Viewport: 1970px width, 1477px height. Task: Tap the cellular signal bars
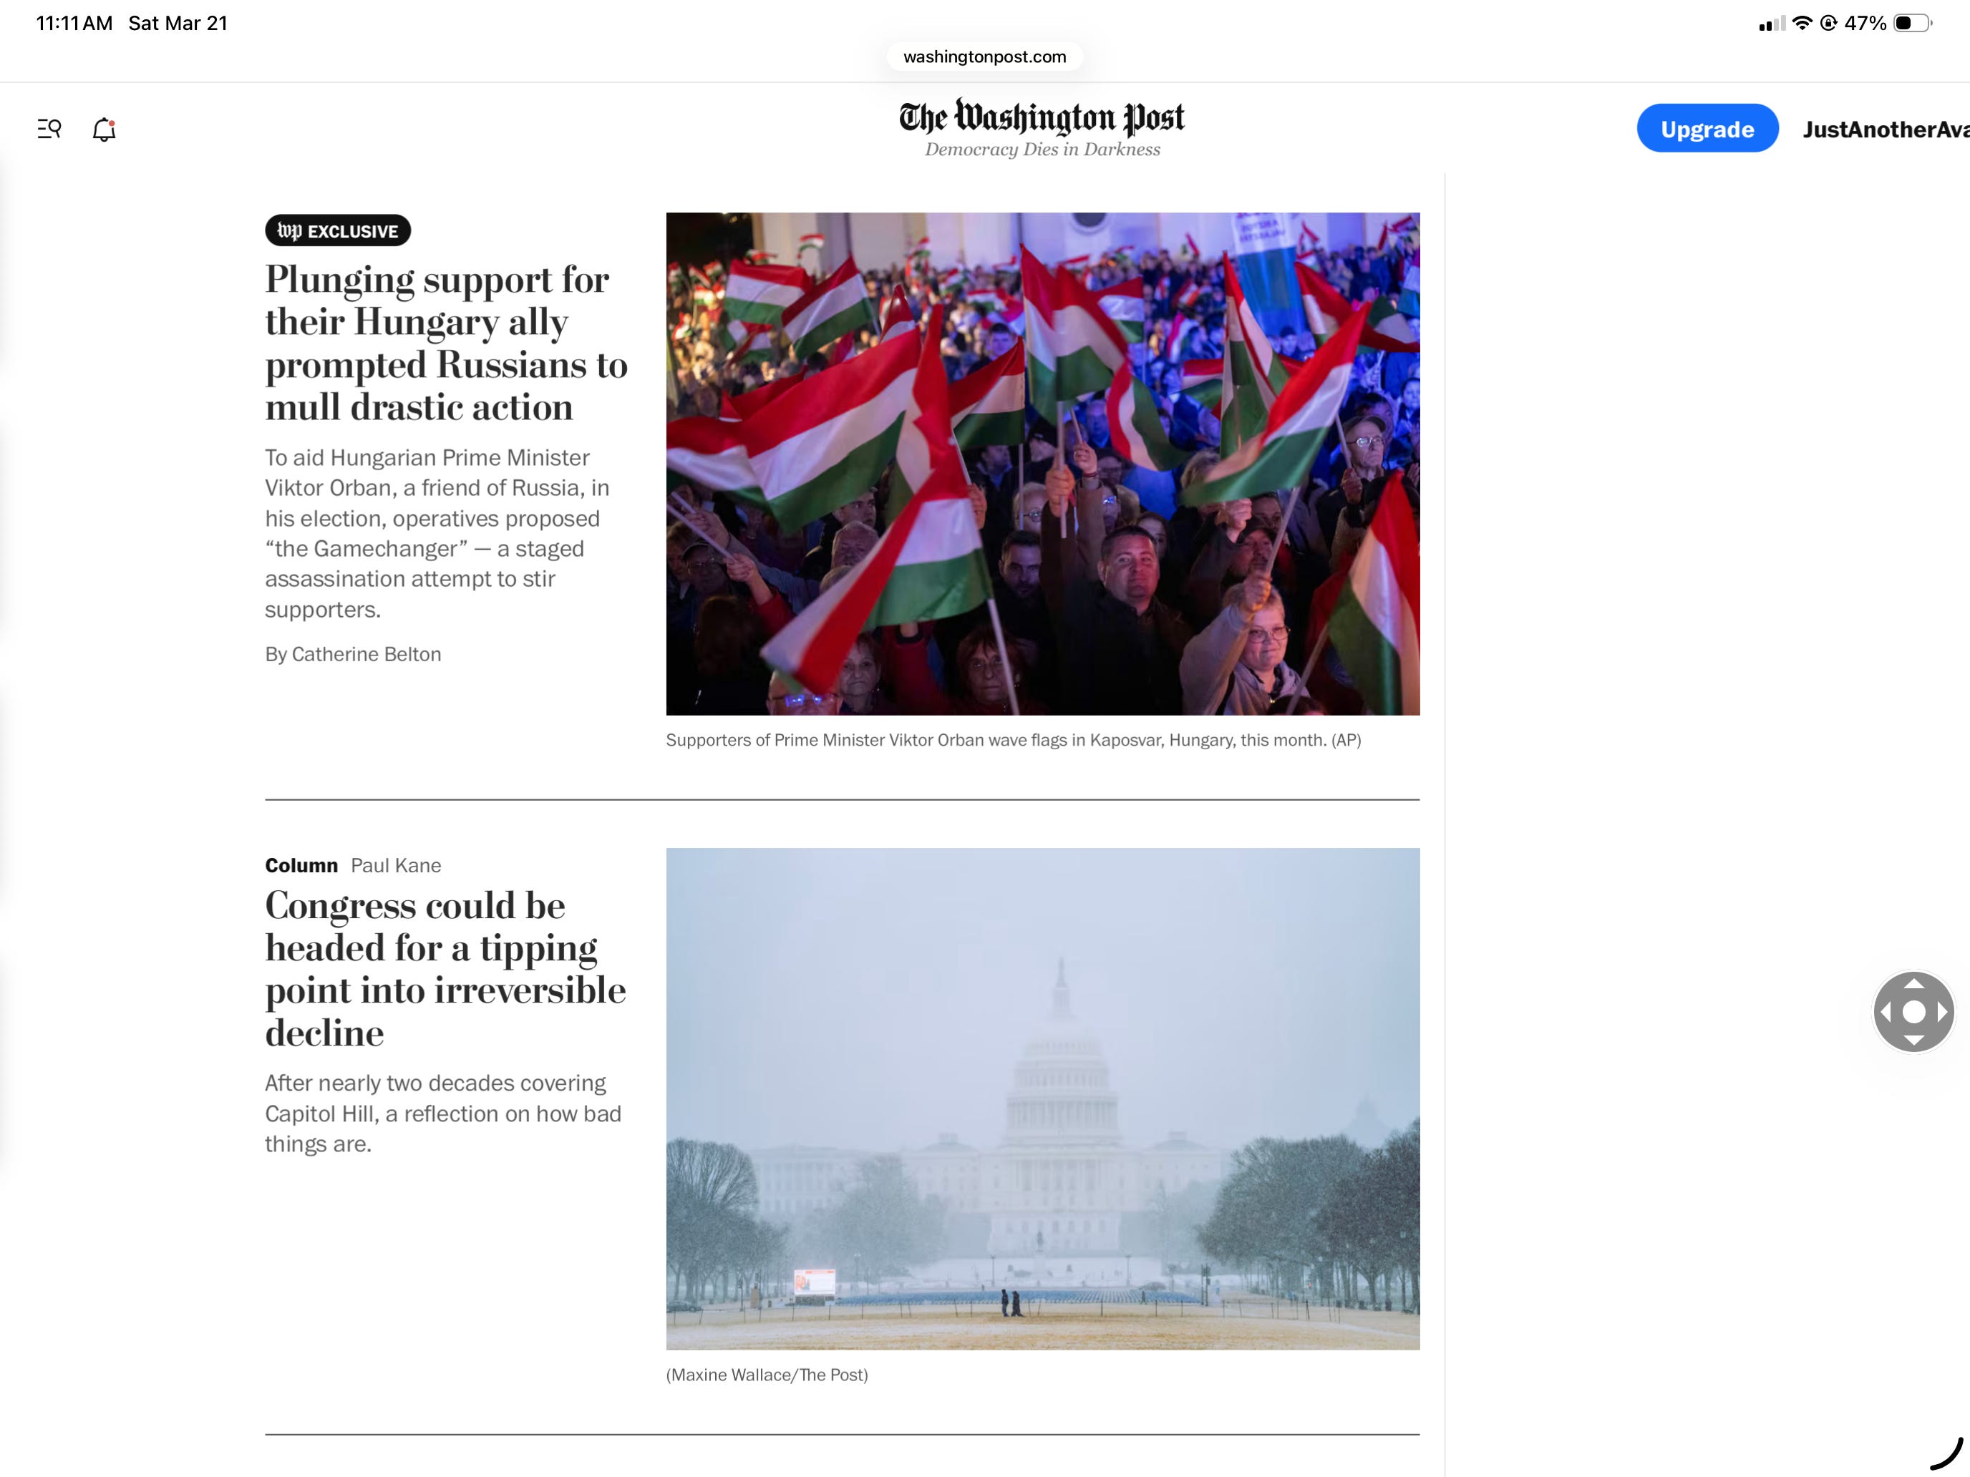(1772, 24)
